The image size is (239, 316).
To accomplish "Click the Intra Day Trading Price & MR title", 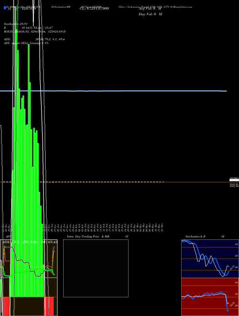I will point(88,237).
